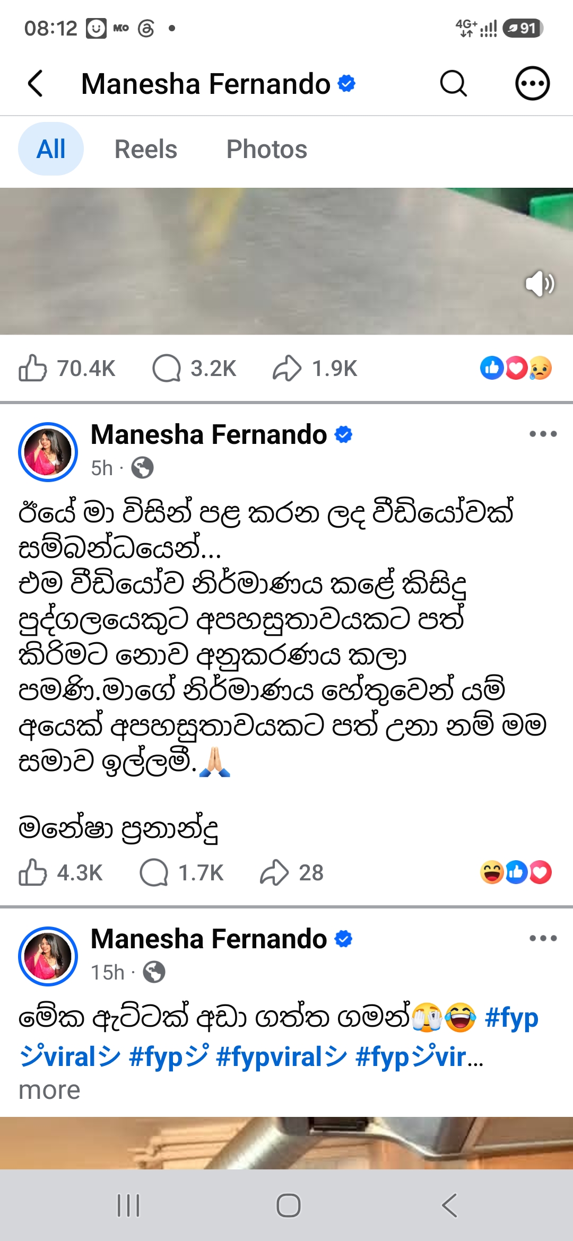Open three-dot menu on the 5h post
Image resolution: width=573 pixels, height=1241 pixels.
coord(543,434)
